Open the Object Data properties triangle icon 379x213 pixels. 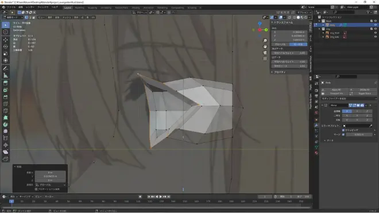click(316, 147)
